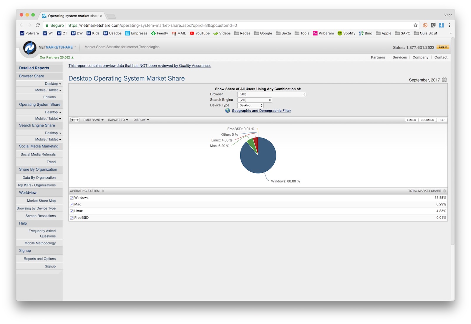Open the Services menu item
Screen dimensions: 471x324
[399, 57]
